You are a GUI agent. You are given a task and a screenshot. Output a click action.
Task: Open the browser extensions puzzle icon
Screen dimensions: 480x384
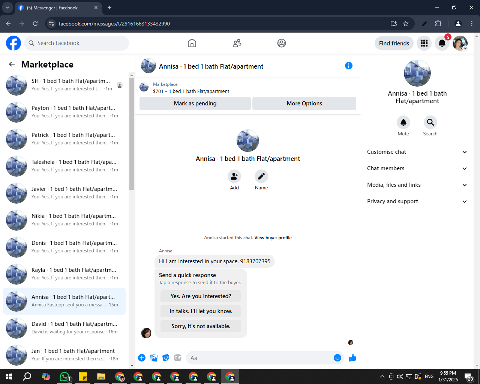[438, 24]
